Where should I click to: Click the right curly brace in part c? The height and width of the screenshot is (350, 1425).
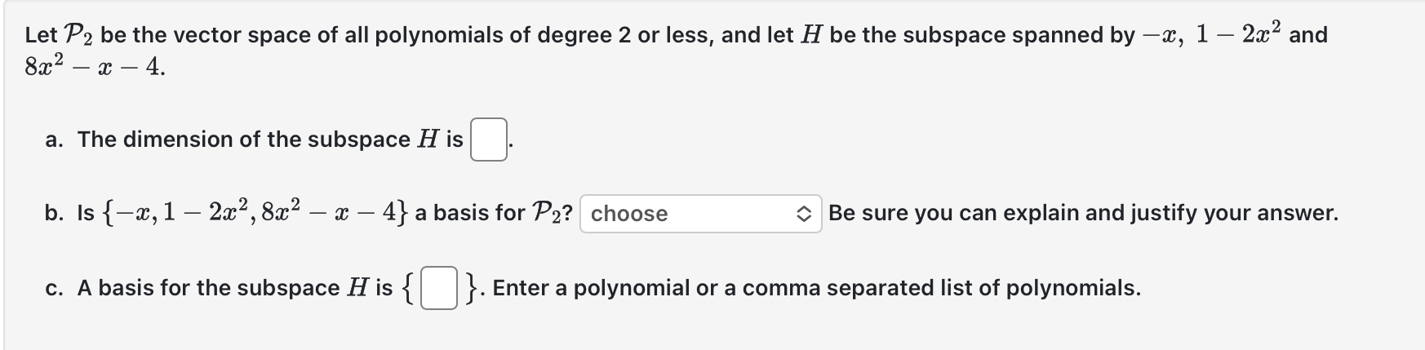471,289
